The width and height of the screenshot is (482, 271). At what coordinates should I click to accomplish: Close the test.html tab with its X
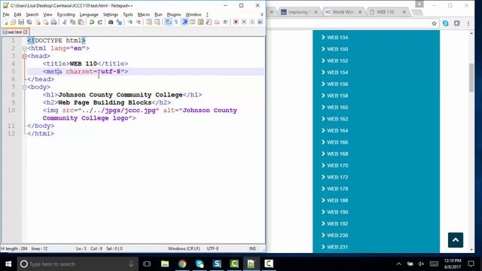[x=25, y=32]
